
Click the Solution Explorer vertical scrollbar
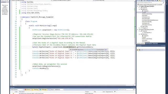(165, 23)
